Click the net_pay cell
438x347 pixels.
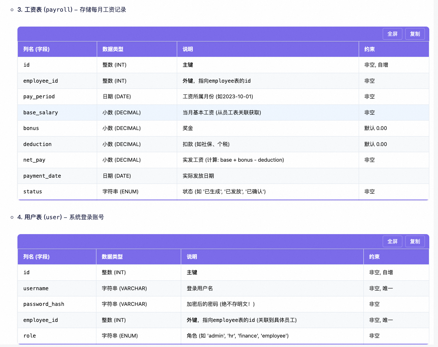[57, 160]
